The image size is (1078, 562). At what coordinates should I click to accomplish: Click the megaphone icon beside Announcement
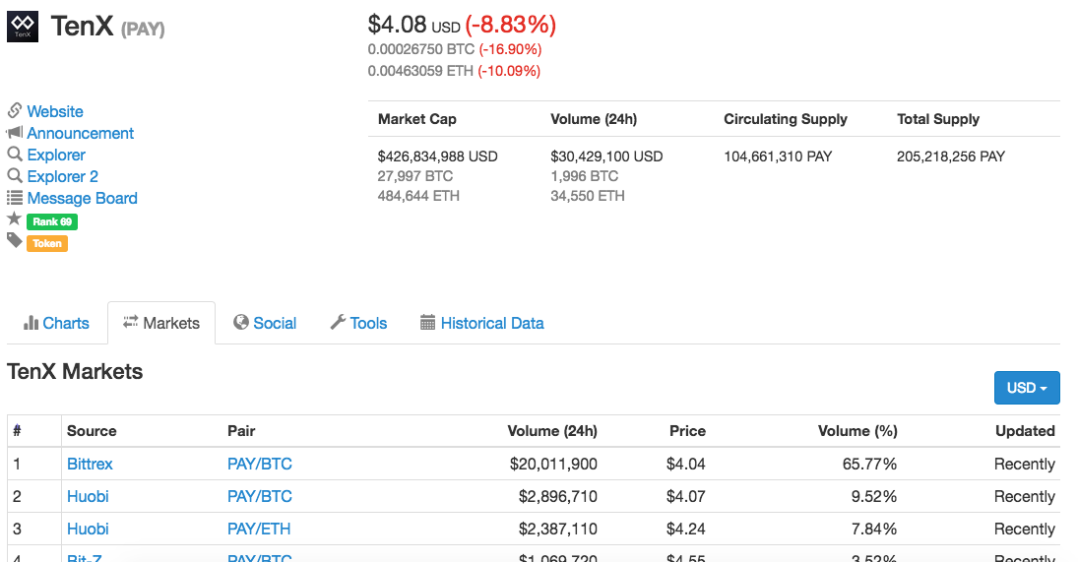(x=15, y=132)
